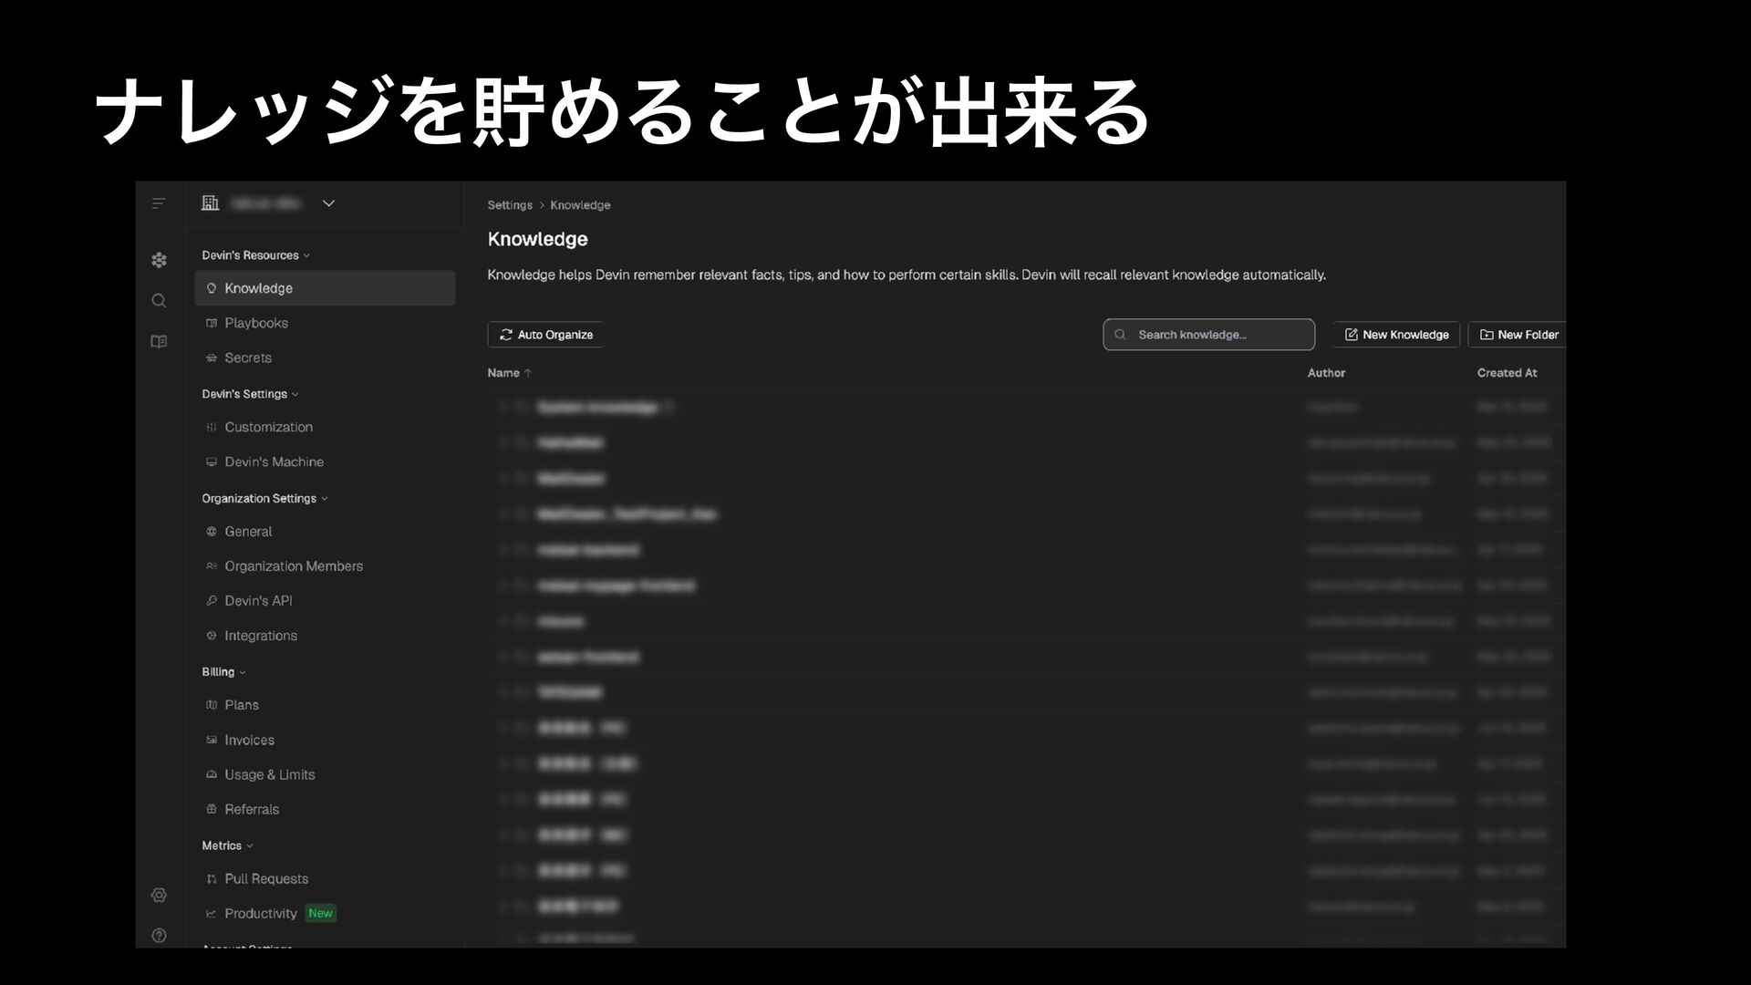Open the settings gear in the left rail
This screenshot has height=985, width=1751.
click(x=159, y=896)
